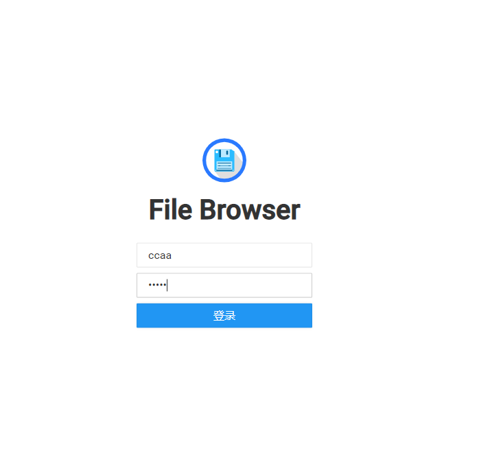Click the "ccaa" text in the username box
This screenshot has height=471, width=479.
tap(160, 255)
